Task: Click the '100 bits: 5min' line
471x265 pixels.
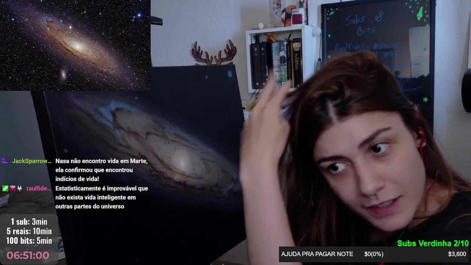Action: tap(29, 241)
